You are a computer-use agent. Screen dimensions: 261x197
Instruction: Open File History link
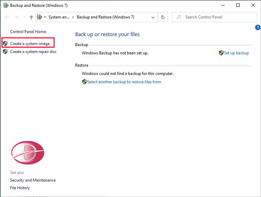20,188
